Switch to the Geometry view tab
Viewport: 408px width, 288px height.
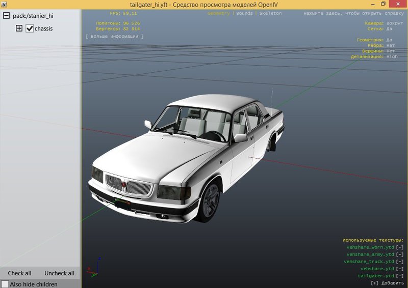tap(219, 13)
